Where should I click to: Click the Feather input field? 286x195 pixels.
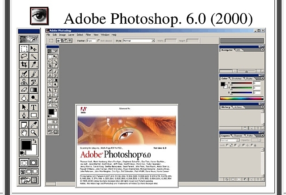(x=91, y=41)
